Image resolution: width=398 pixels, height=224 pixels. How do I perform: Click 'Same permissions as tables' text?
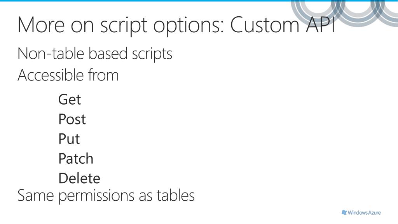[x=106, y=196]
